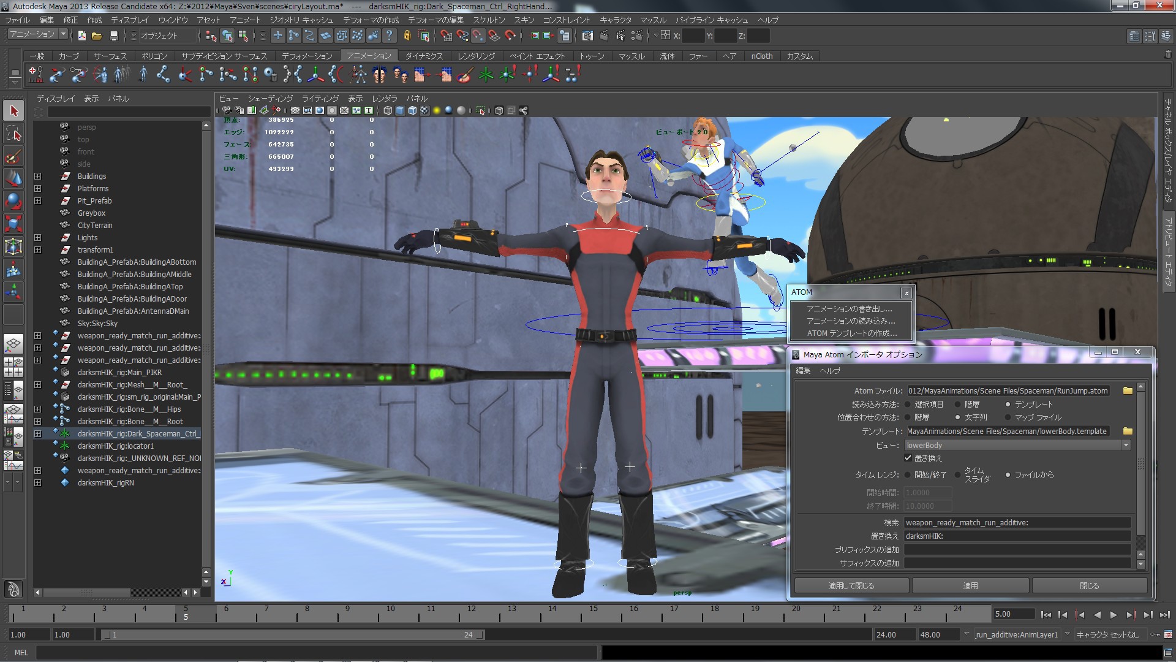Expand the Buildings node in outliner
Viewport: 1176px width, 662px height.
pos(38,177)
